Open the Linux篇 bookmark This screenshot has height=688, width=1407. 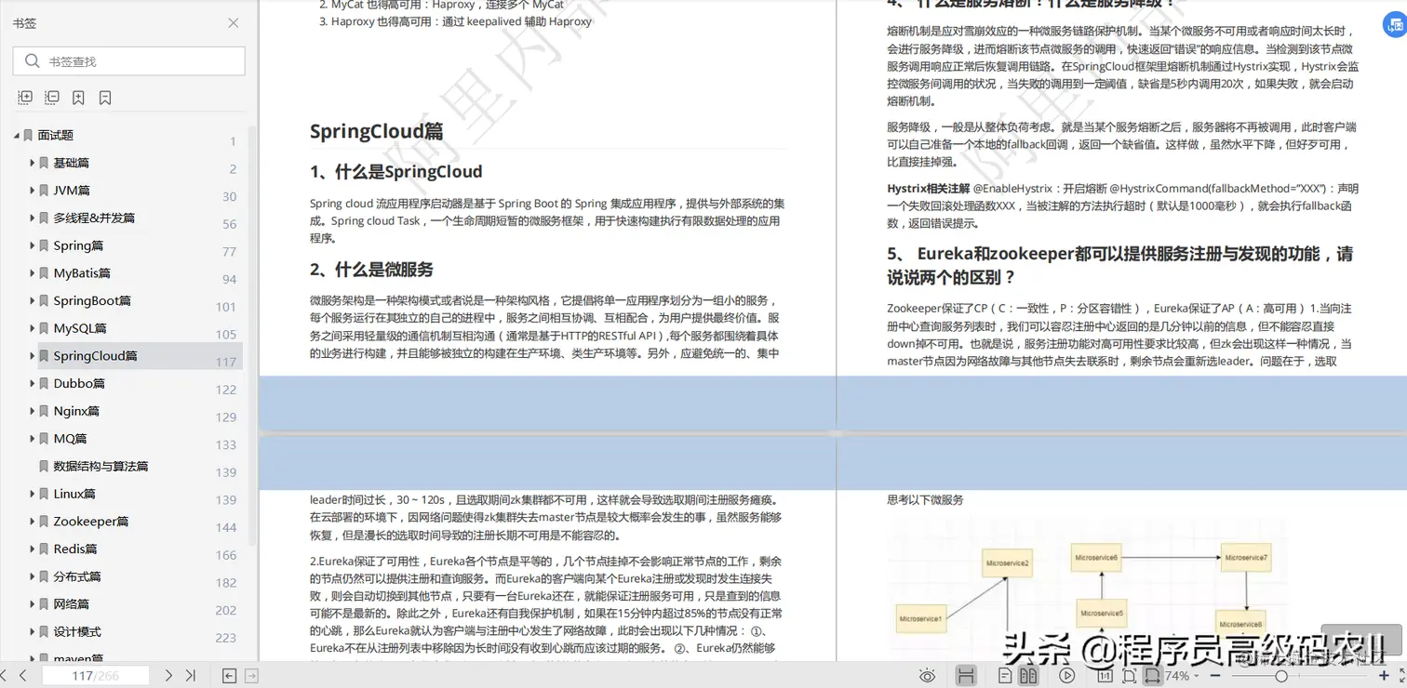point(74,494)
